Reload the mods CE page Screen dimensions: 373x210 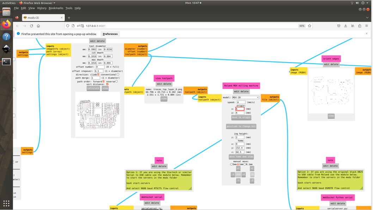click(31, 26)
